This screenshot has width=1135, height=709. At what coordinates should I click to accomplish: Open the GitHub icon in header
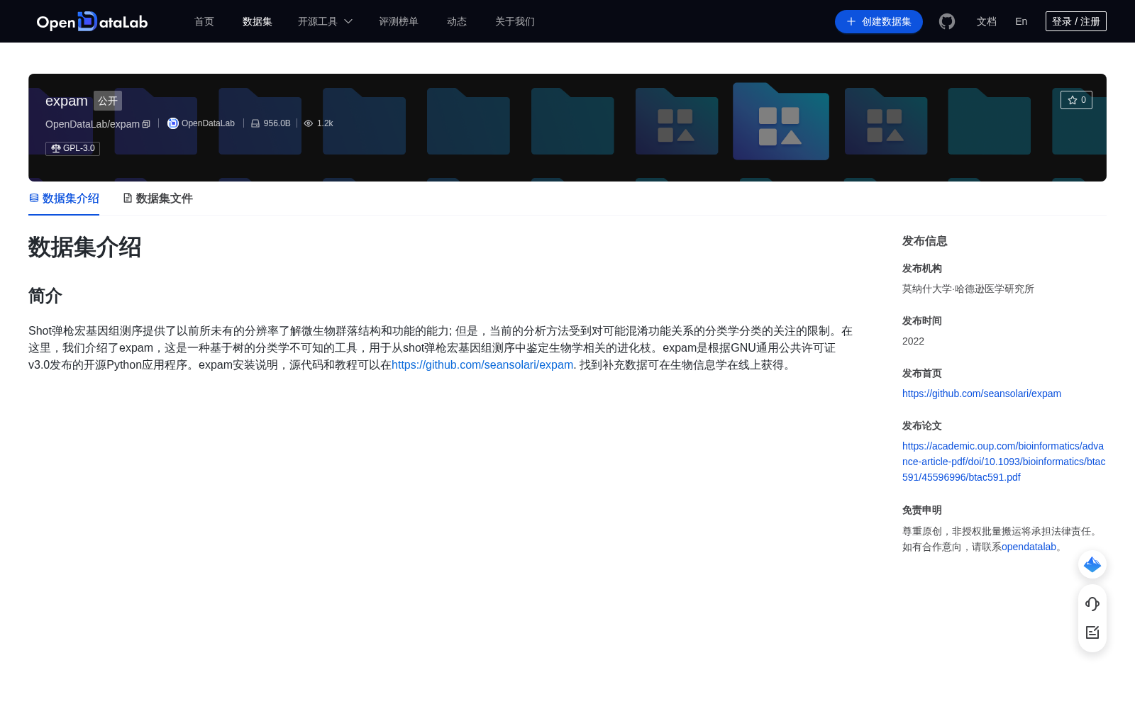(x=947, y=21)
